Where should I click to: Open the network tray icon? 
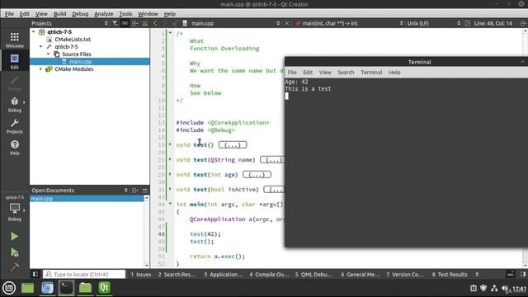coord(494,288)
